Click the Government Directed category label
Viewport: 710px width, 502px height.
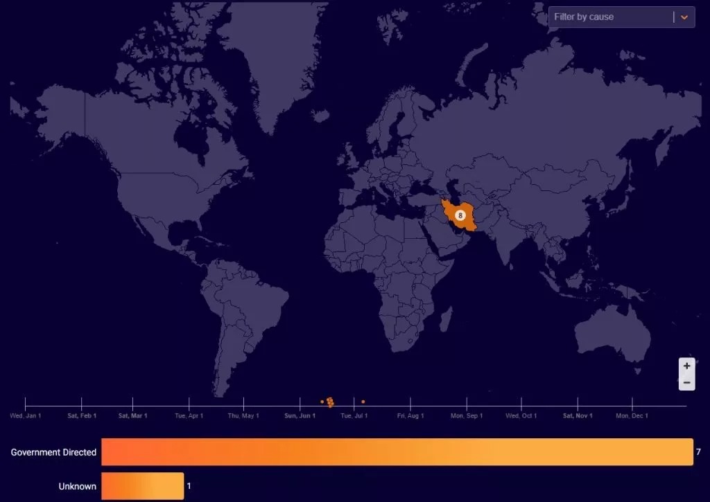coord(53,452)
